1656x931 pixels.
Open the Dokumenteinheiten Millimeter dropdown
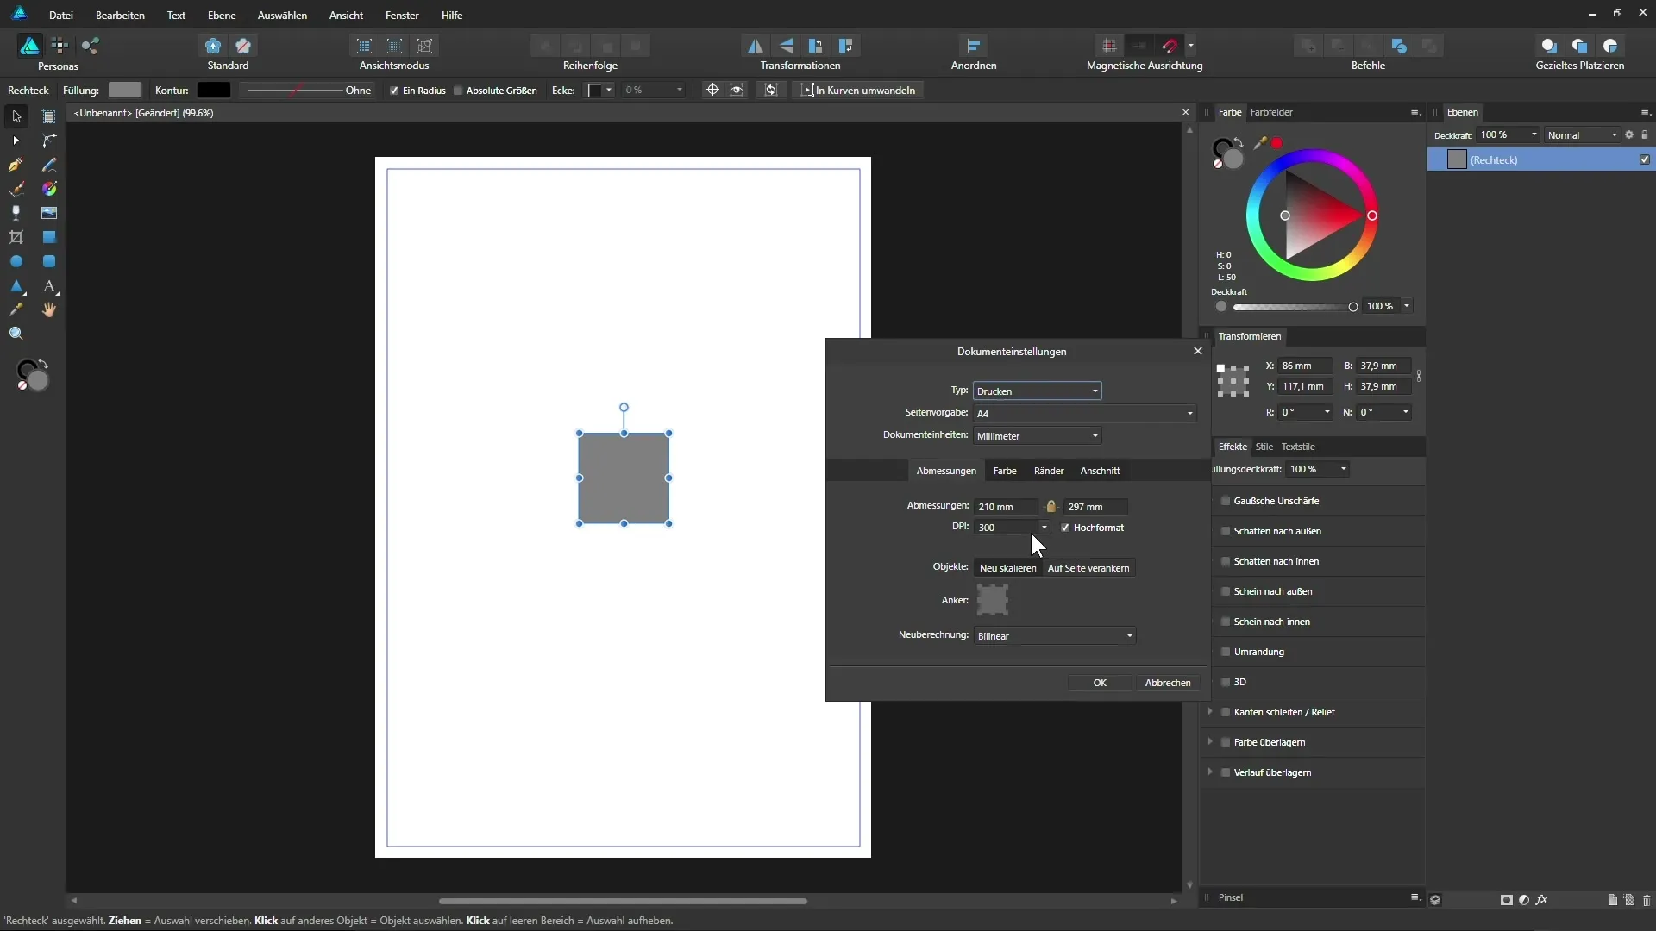[1037, 436]
